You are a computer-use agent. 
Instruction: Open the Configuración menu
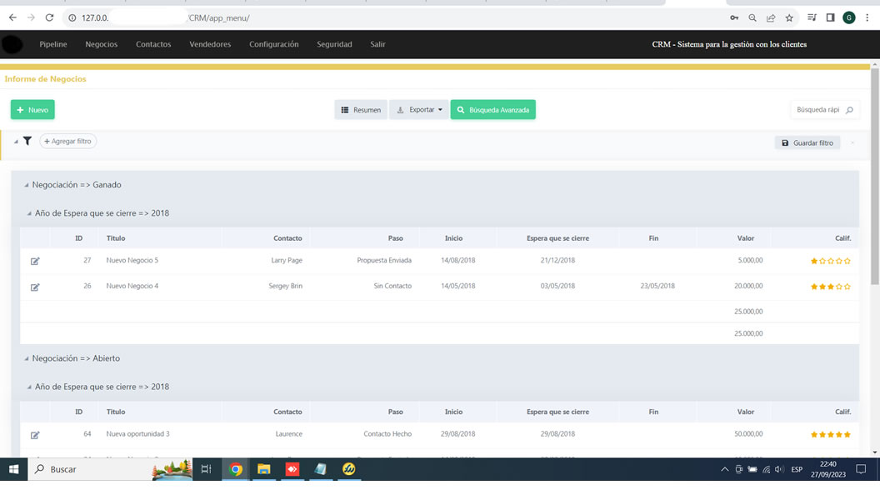tap(274, 44)
